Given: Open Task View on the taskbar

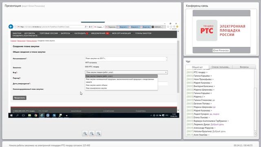Looking at the screenshot, I should pyautogui.click(x=23, y=115).
